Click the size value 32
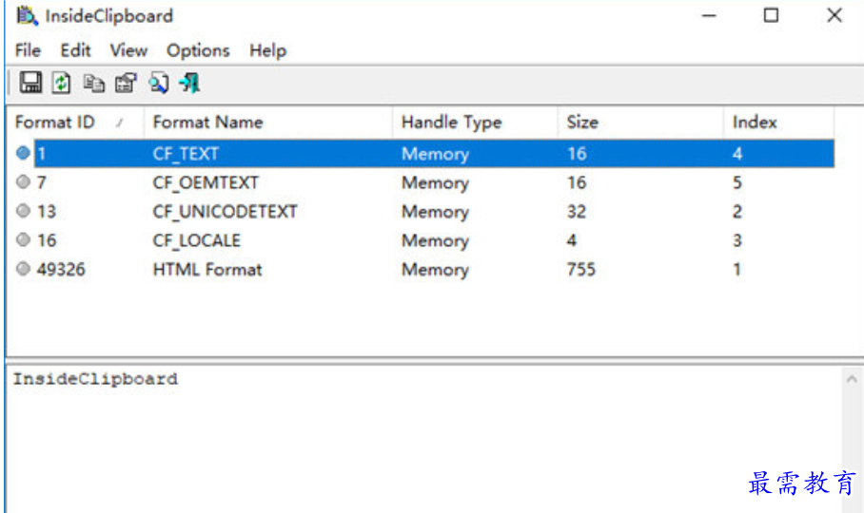 [x=577, y=211]
